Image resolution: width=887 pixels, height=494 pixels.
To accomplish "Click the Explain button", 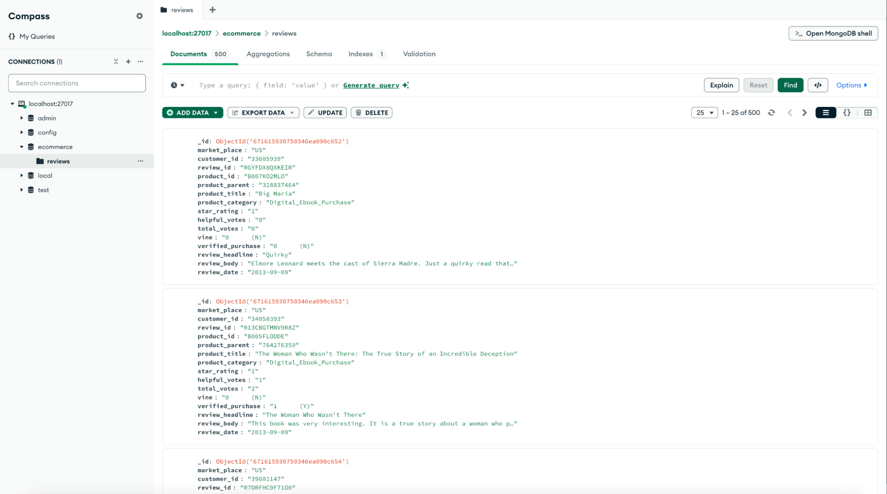I will point(721,85).
